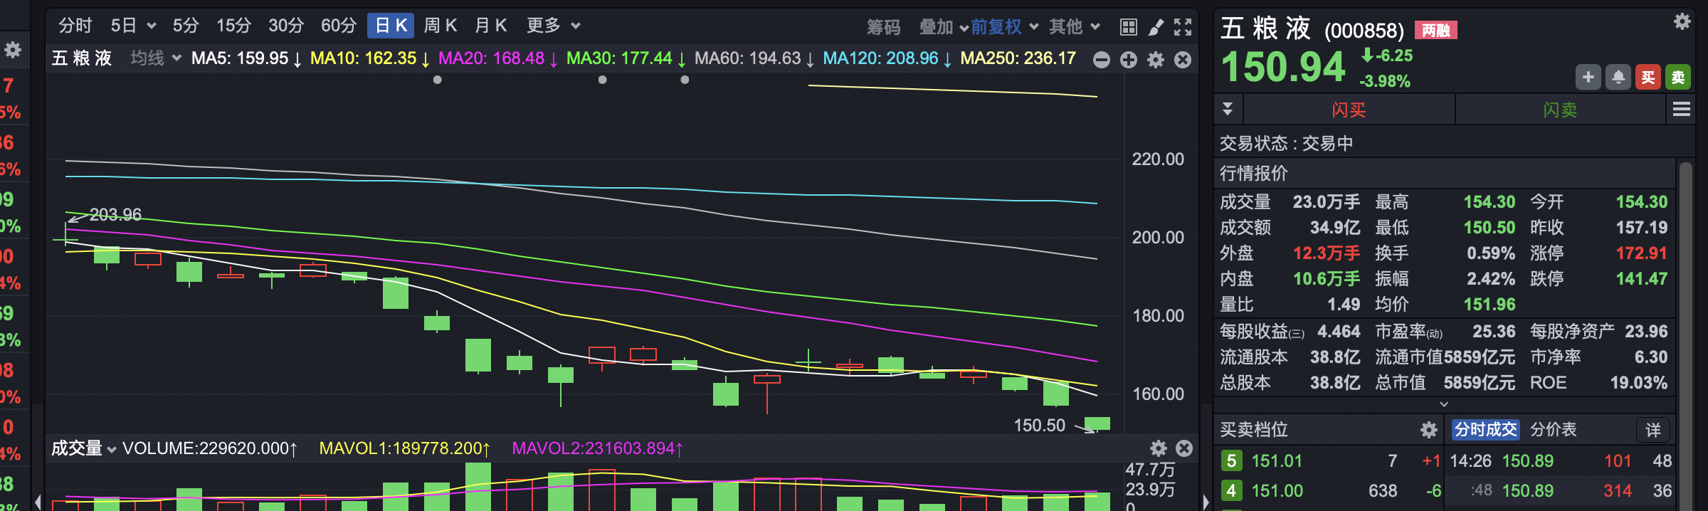Select the drawing brush tool

(1156, 27)
